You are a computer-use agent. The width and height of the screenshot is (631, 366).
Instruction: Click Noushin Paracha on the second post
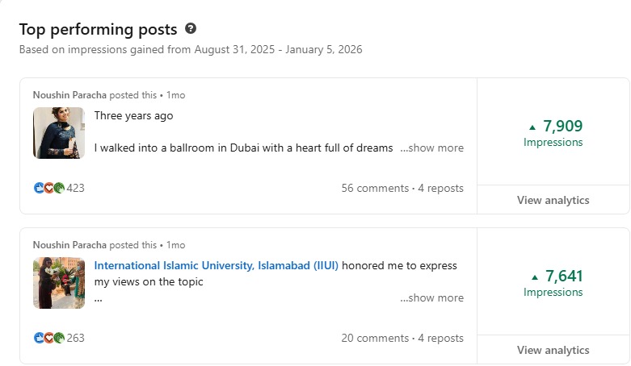69,244
